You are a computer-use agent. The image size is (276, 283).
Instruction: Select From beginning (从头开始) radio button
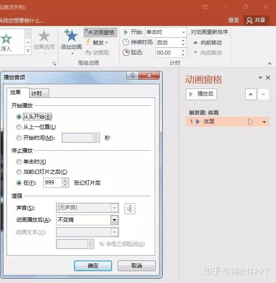(19, 117)
